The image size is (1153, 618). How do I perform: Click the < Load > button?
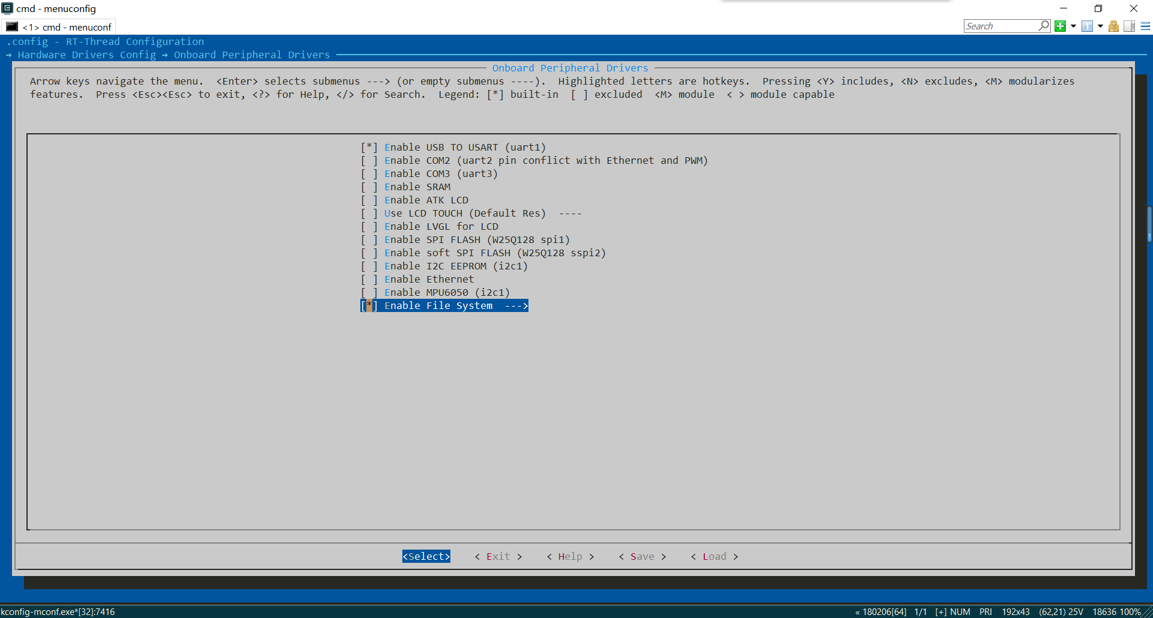[715, 556]
